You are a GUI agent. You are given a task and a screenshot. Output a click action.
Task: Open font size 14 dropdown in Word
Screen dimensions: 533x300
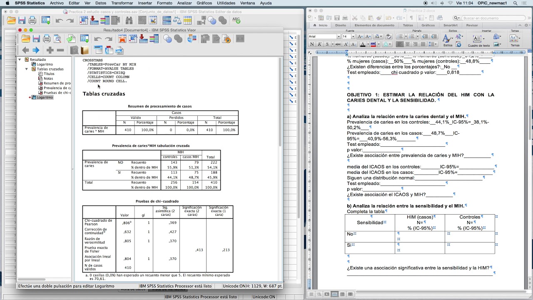[x=353, y=37]
